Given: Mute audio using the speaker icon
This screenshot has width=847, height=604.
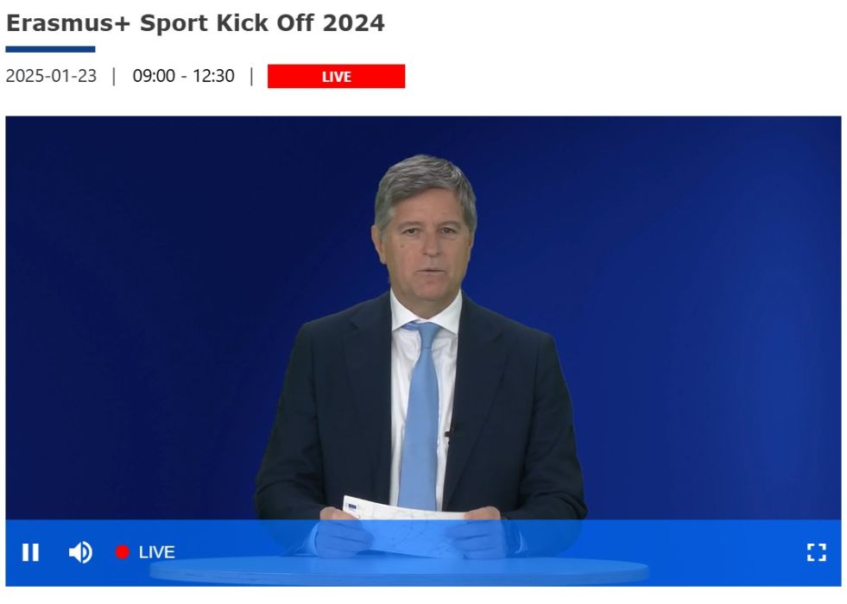Looking at the screenshot, I should coord(80,552).
